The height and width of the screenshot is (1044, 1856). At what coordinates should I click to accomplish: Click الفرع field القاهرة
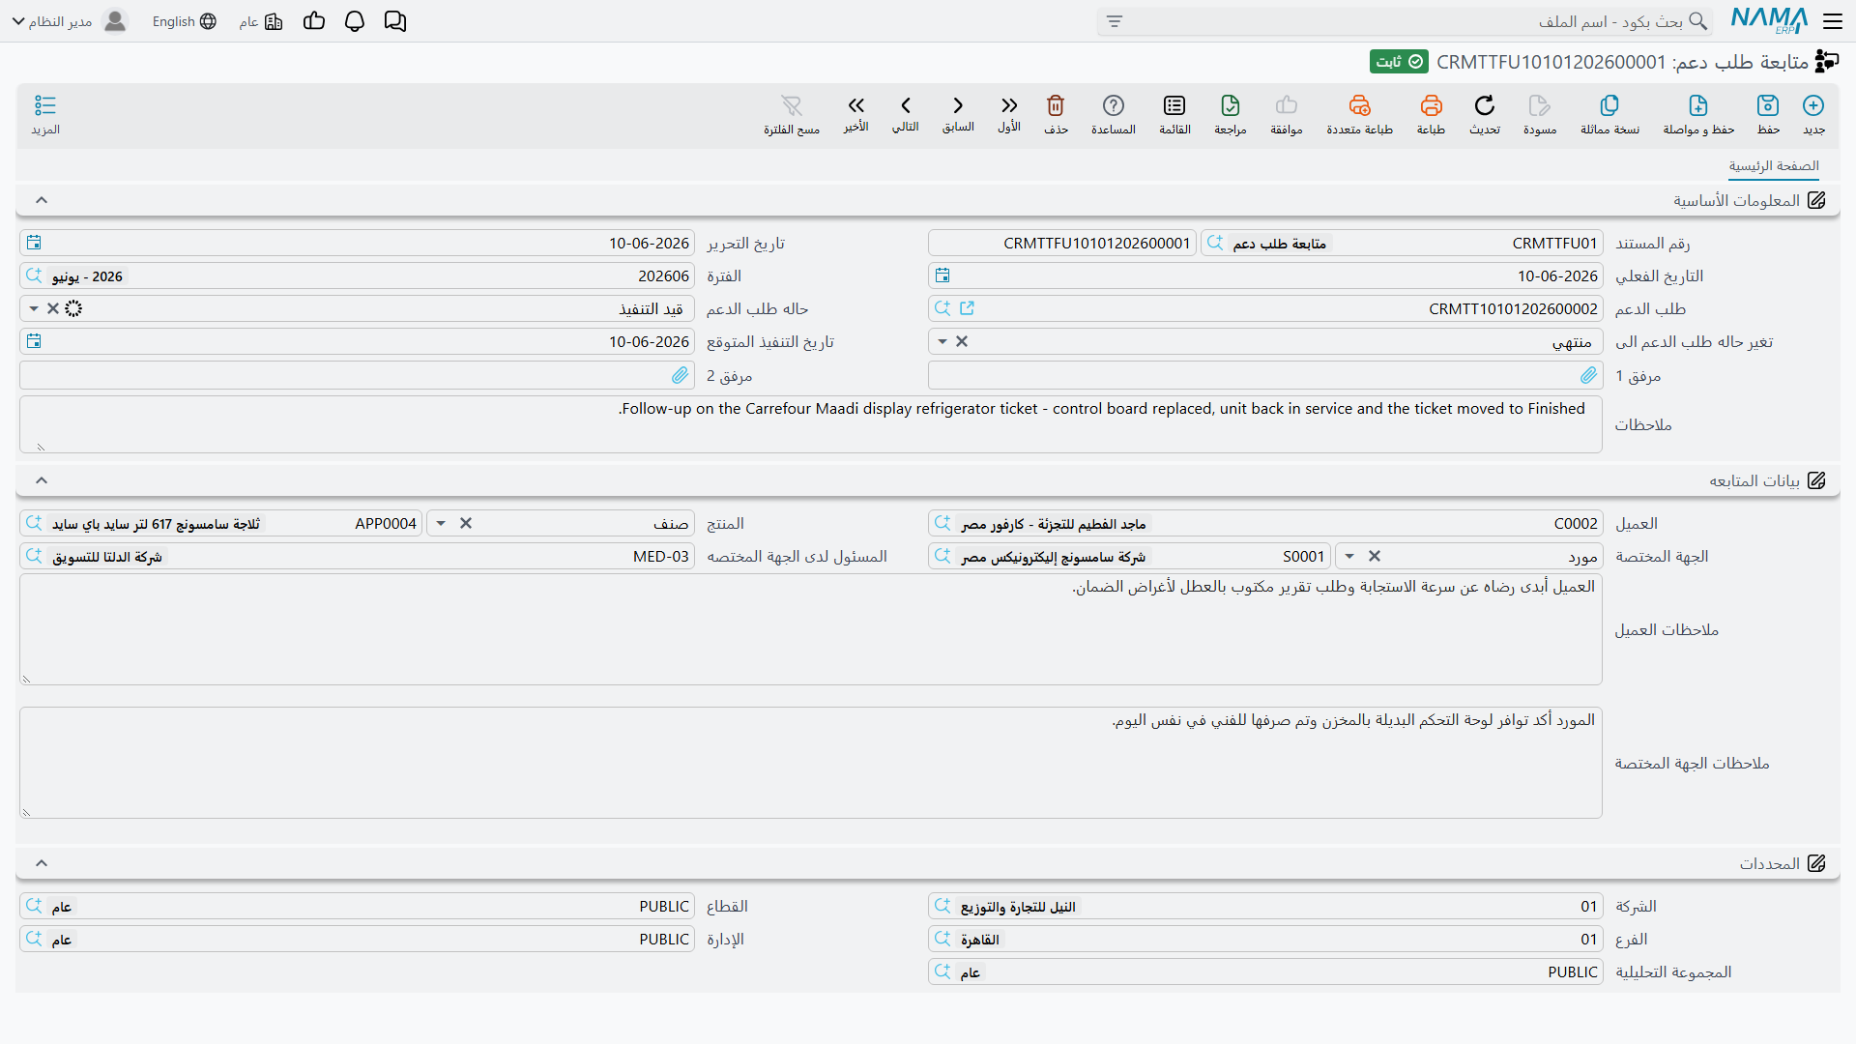click(x=1265, y=939)
